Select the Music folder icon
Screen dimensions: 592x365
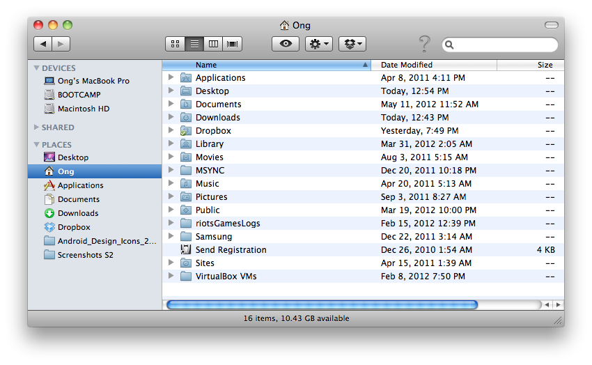pyautogui.click(x=186, y=183)
